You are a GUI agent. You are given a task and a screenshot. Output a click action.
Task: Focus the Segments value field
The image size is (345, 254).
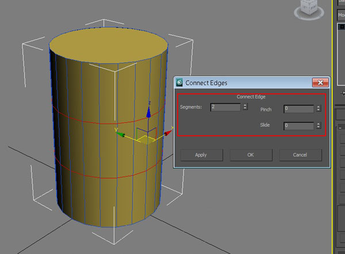[225, 107]
